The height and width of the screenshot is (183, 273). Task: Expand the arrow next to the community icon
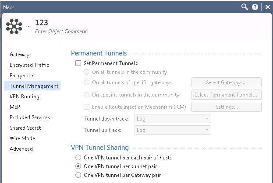click(28, 27)
